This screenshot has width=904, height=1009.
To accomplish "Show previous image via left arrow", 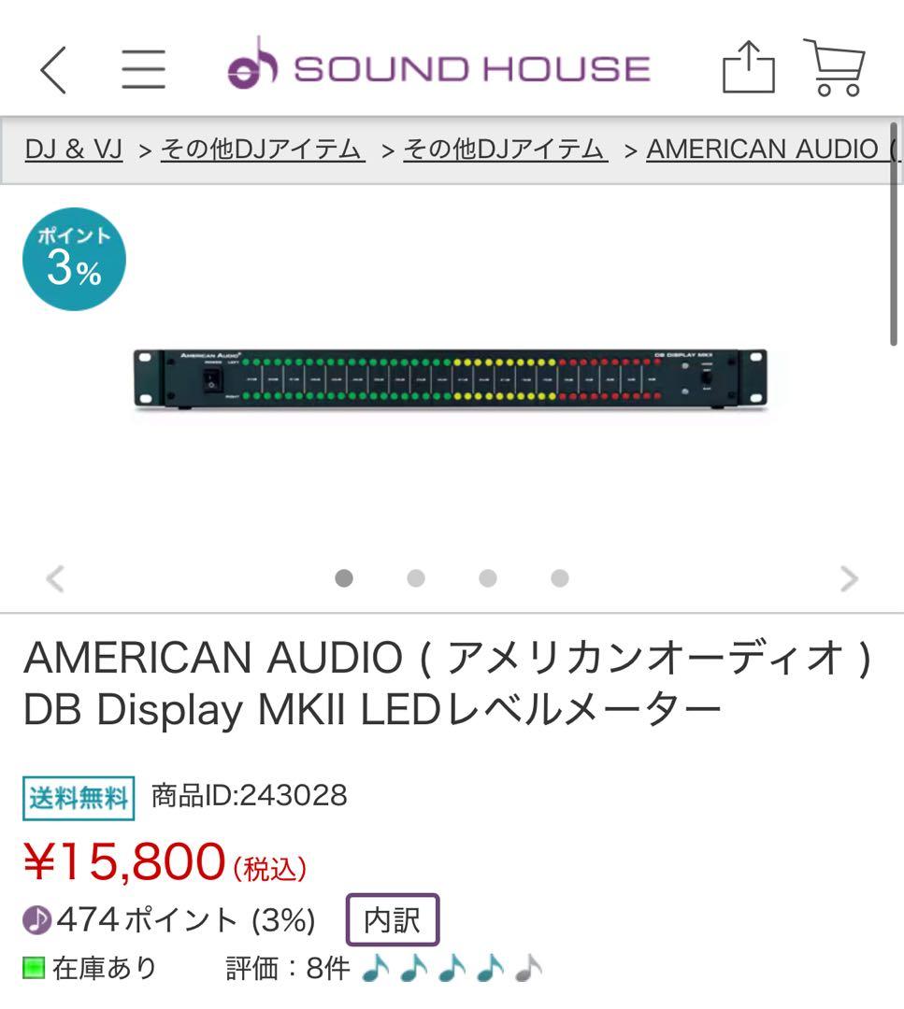I will 54,578.
